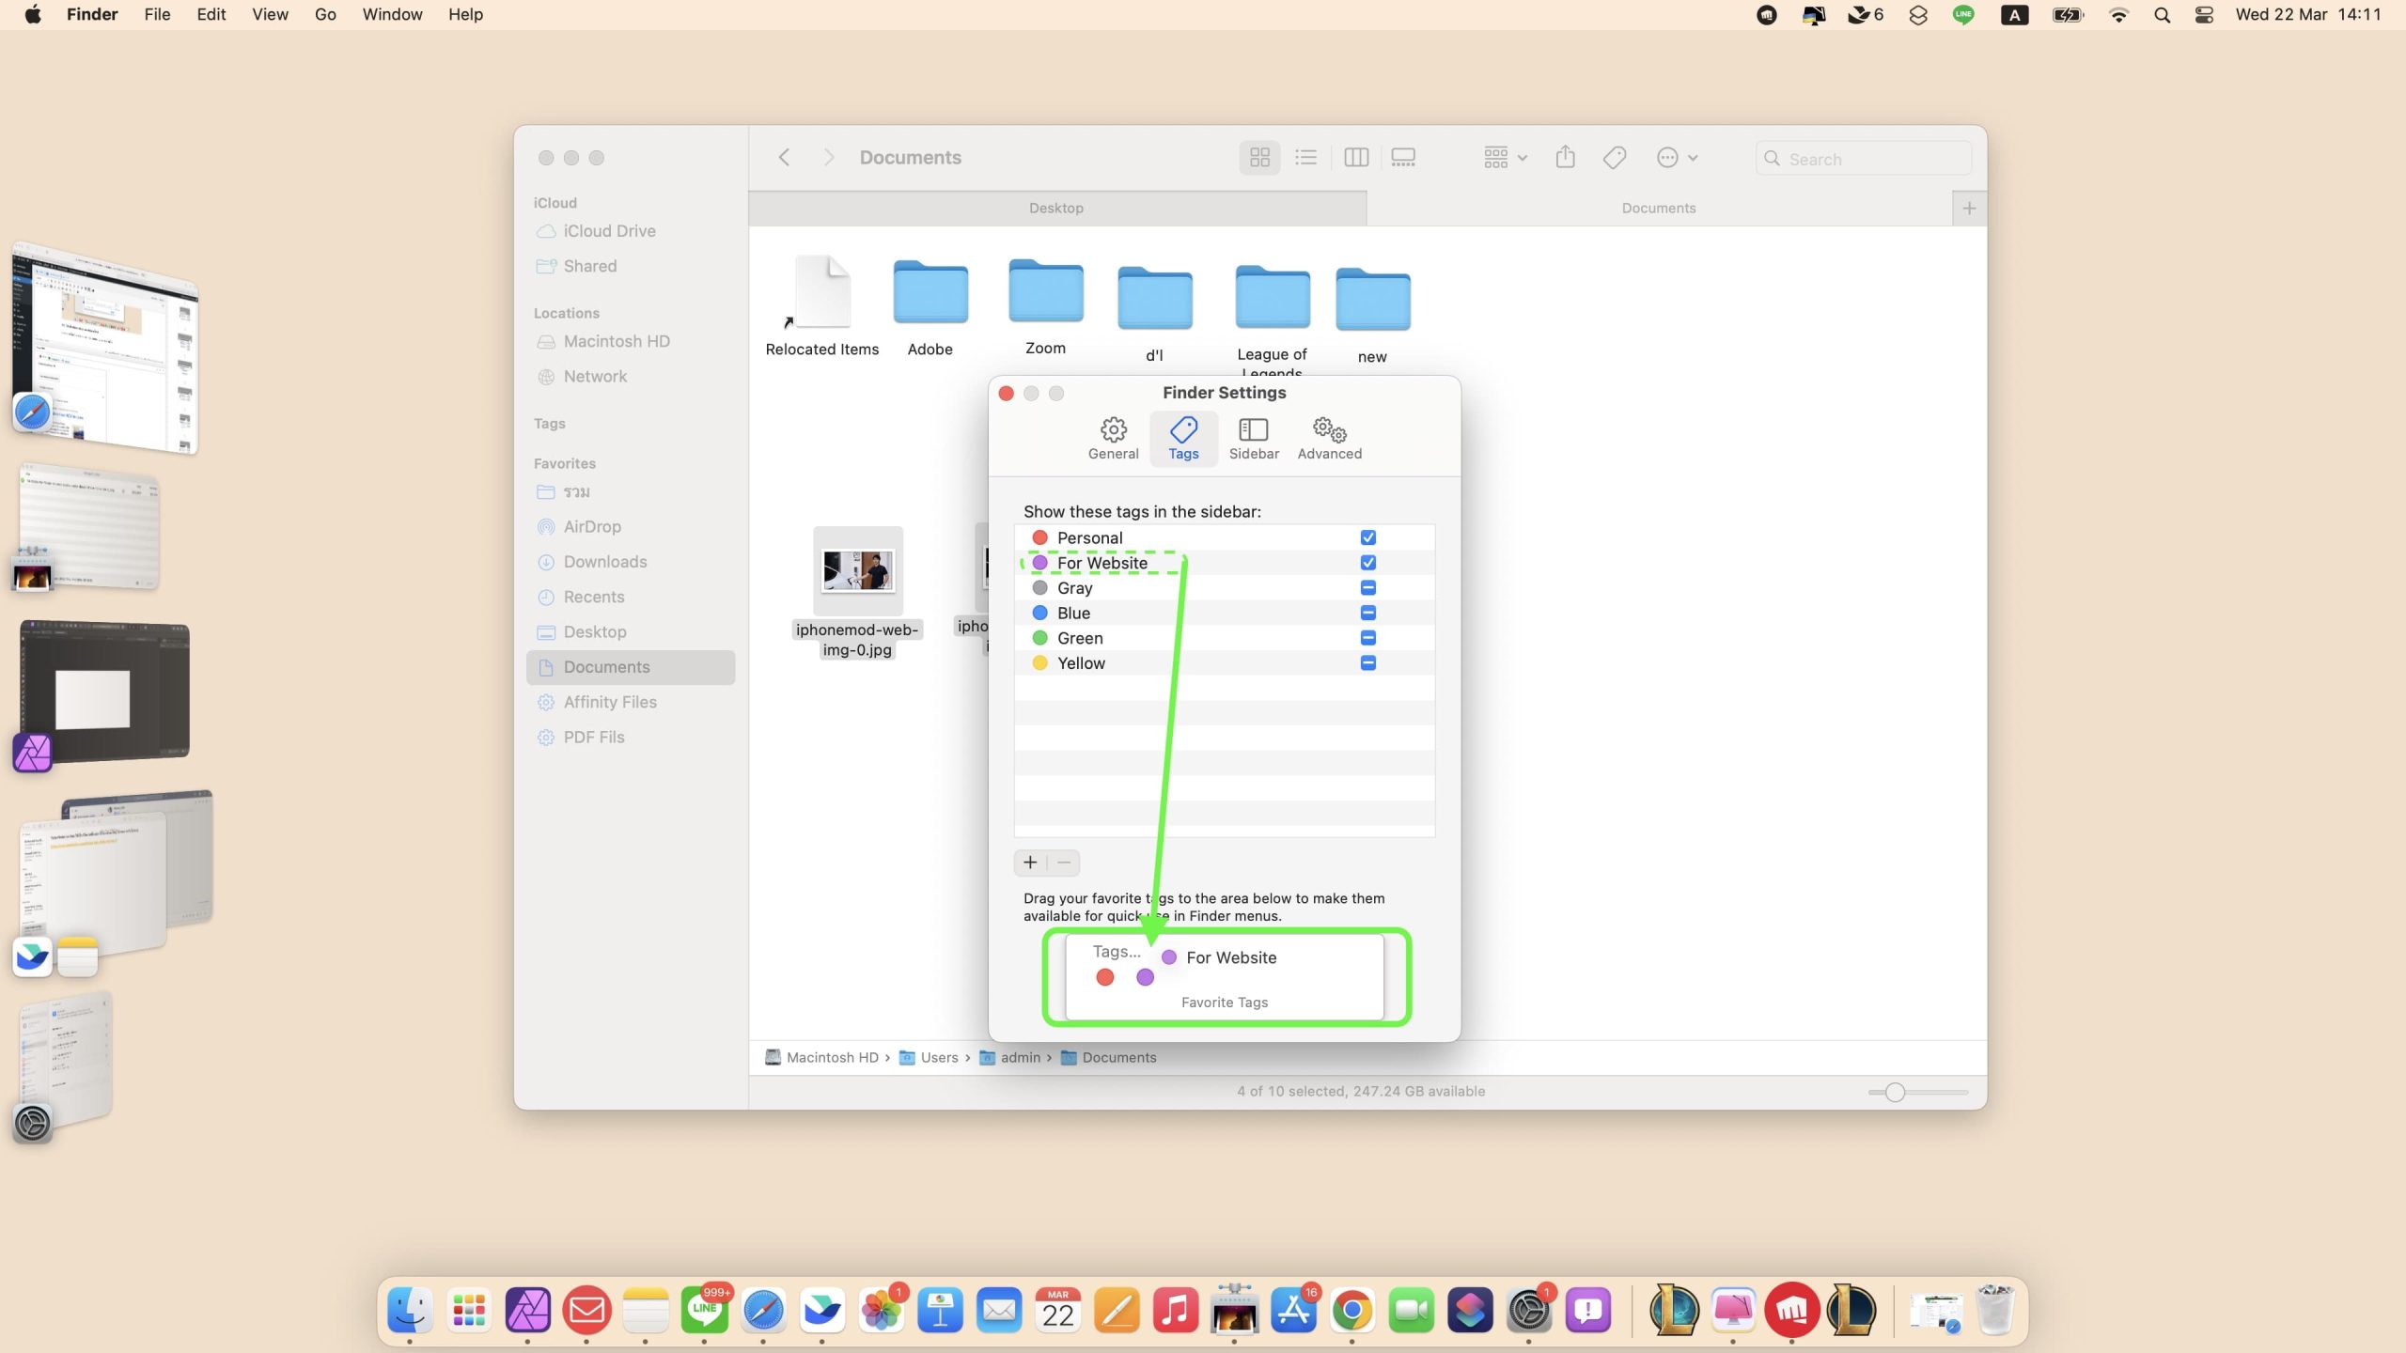
Task: Click the new tab plus button
Action: pyautogui.click(x=1969, y=208)
